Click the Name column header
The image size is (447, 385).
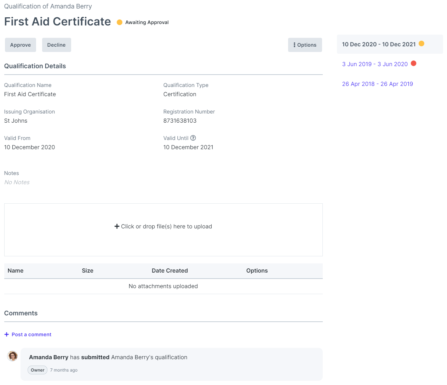pyautogui.click(x=16, y=270)
